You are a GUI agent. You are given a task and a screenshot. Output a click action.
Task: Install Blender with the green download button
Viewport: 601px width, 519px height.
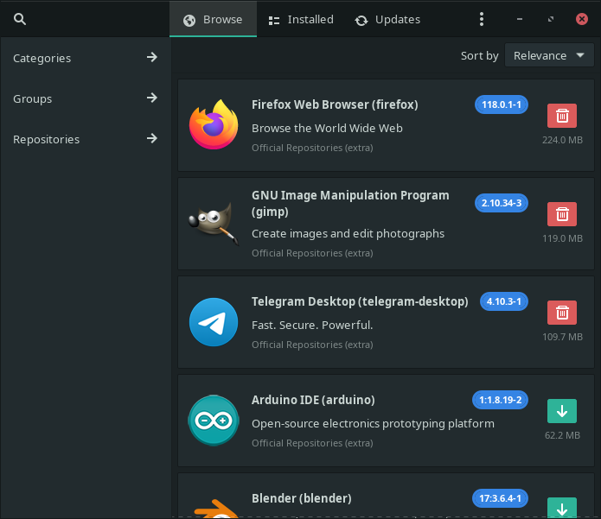coord(562,508)
